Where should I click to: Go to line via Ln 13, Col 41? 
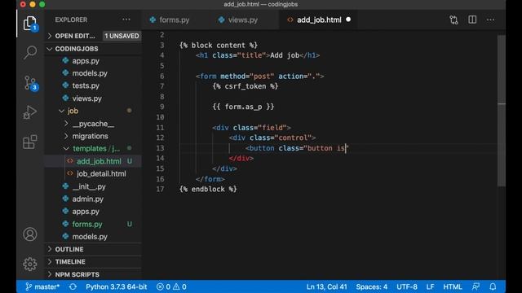click(326, 286)
